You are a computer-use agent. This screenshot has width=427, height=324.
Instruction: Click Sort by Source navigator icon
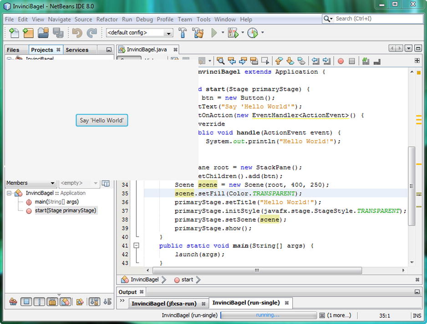pos(107,301)
